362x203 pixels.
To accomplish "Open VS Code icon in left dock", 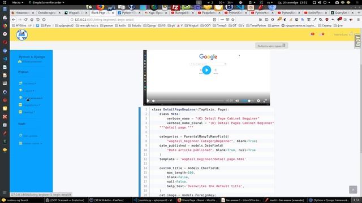I will click(5, 59).
